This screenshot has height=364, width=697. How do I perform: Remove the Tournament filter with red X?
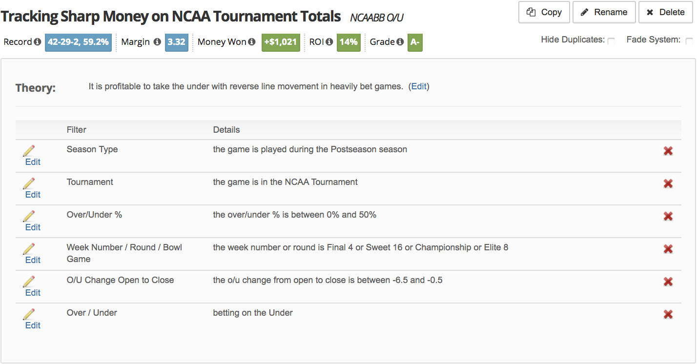click(668, 184)
